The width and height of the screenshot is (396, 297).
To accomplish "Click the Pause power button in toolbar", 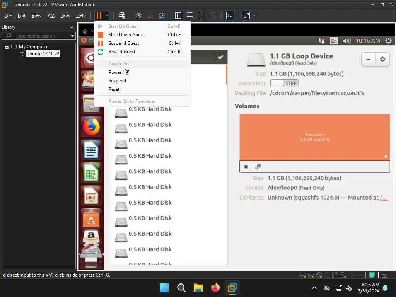I will click(99, 15).
